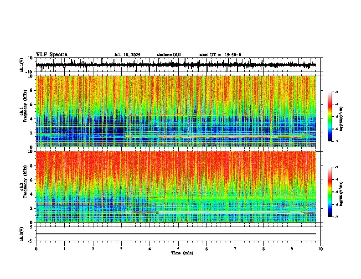Screen dimensions: 361x279
Task: Select the date text "Jul. 18, 2025"
Action: 127,55
